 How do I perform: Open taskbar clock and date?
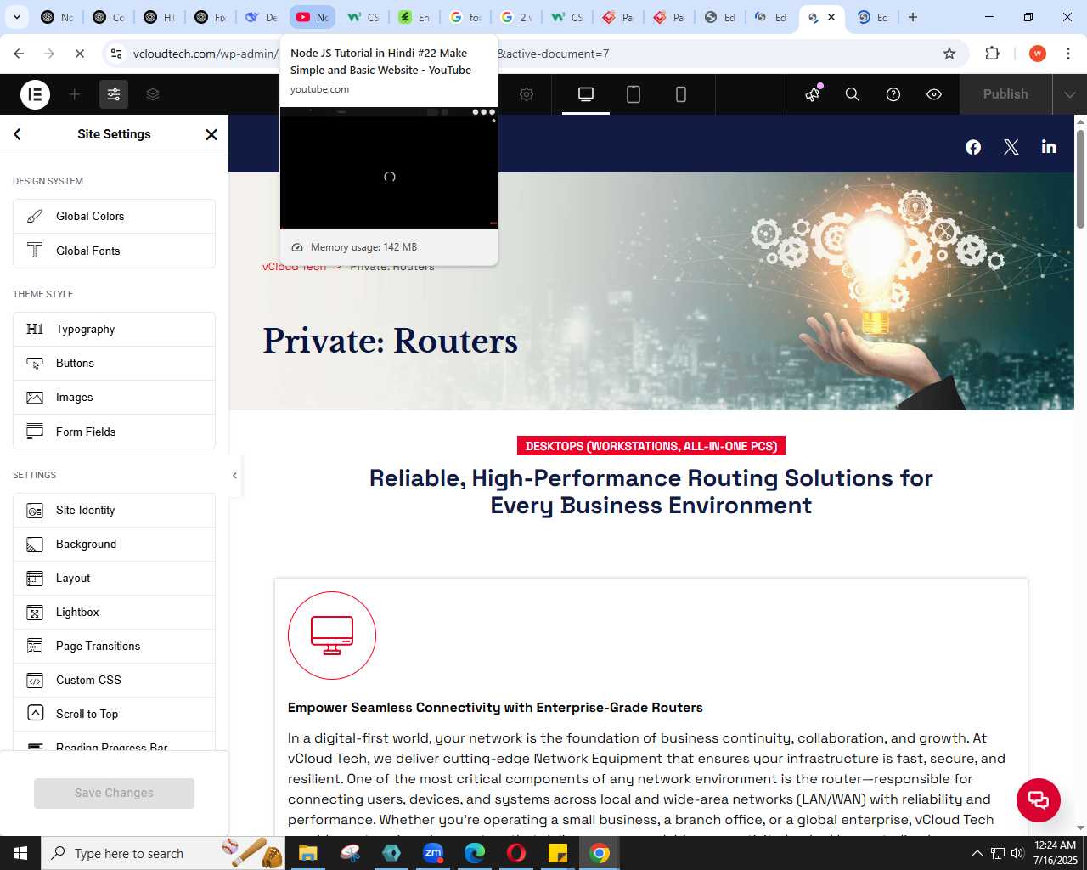click(x=1055, y=853)
